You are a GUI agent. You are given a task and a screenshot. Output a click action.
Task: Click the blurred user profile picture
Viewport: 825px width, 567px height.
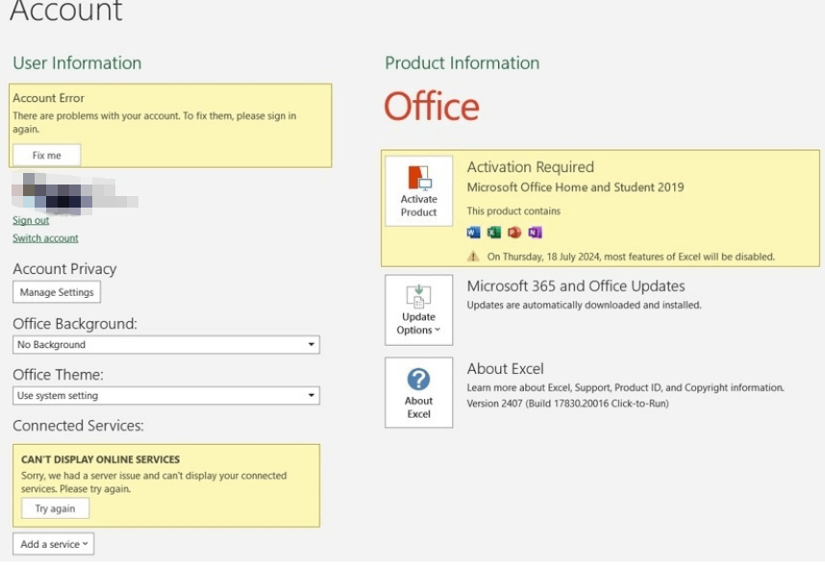coord(75,192)
